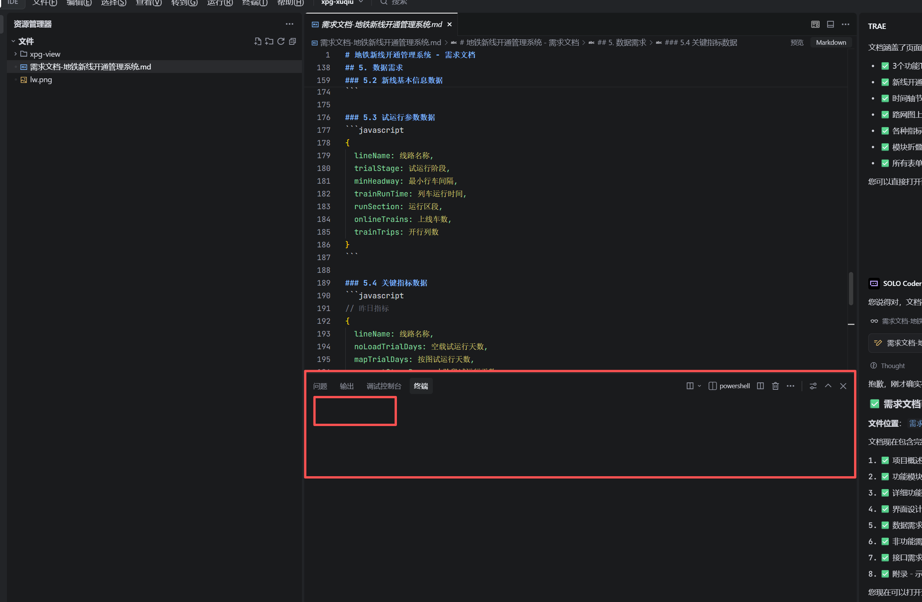Kill terminal with trash icon
The height and width of the screenshot is (602, 922).
point(775,386)
